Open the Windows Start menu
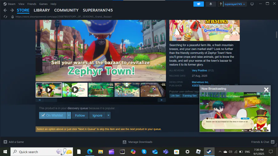The width and height of the screenshot is (278, 156). coord(5,152)
